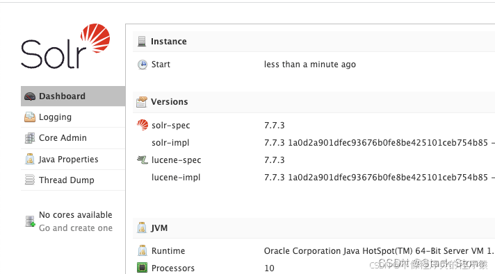Click the solr-spec sun icon
Image resolution: width=495 pixels, height=274 pixels.
(143, 125)
